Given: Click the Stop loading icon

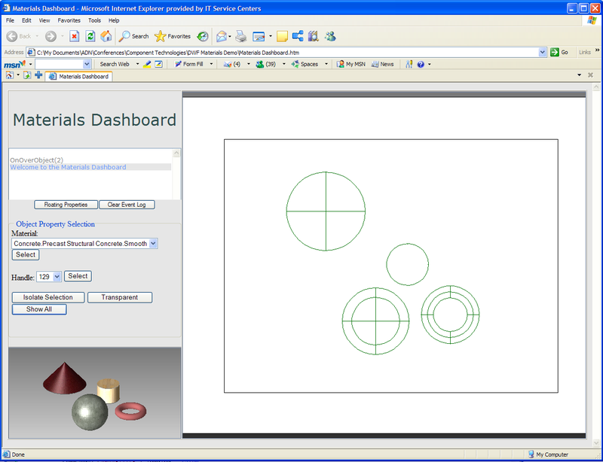Looking at the screenshot, I should coord(75,36).
